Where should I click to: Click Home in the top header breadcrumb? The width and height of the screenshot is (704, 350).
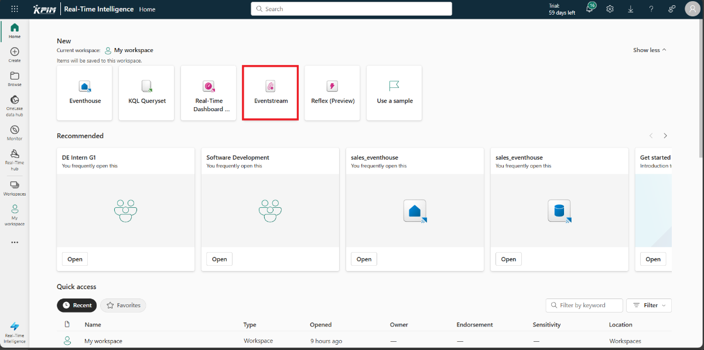[x=147, y=9]
